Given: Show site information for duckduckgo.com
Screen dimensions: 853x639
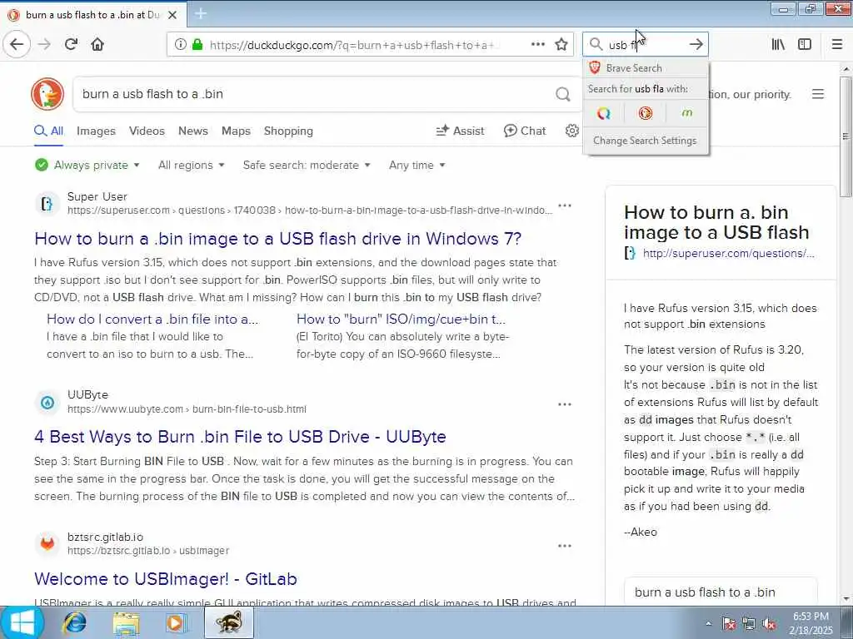Looking at the screenshot, I should point(180,45).
